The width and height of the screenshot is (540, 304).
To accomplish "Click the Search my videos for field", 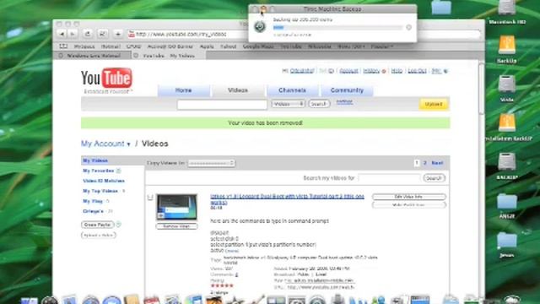I will 389,178.
